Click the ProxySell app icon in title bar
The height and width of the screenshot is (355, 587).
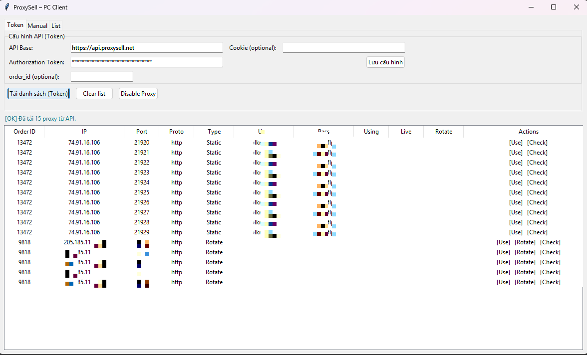click(x=6, y=7)
